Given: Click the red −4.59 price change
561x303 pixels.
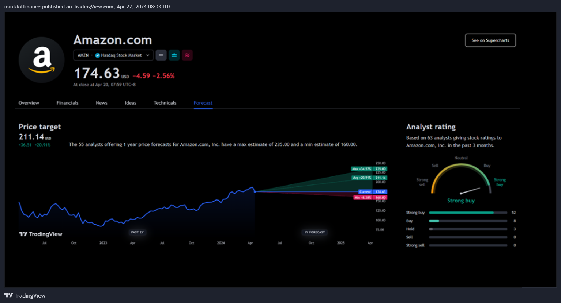Looking at the screenshot, I should (141, 76).
